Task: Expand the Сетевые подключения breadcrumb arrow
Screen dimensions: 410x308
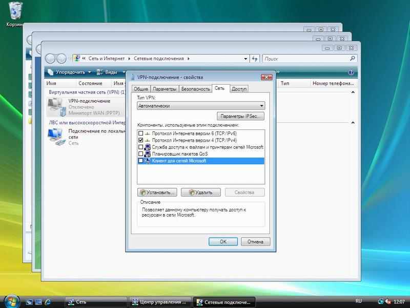Action: click(189, 59)
